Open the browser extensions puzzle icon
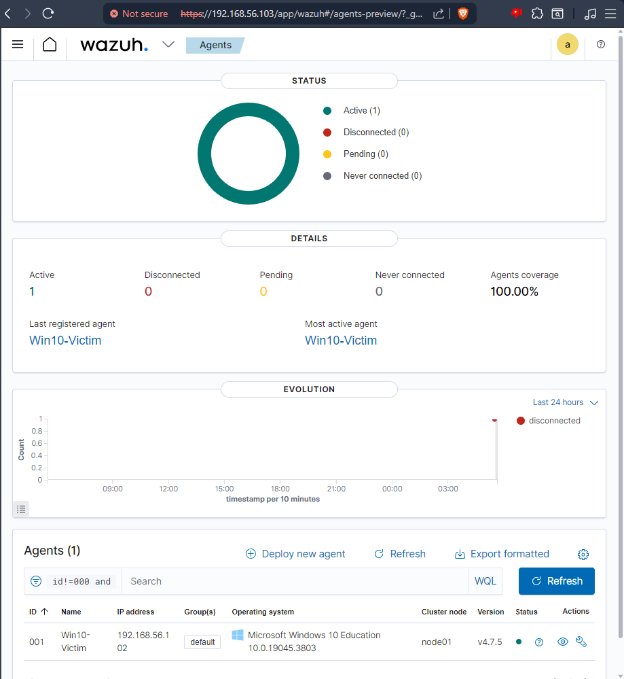 click(537, 14)
